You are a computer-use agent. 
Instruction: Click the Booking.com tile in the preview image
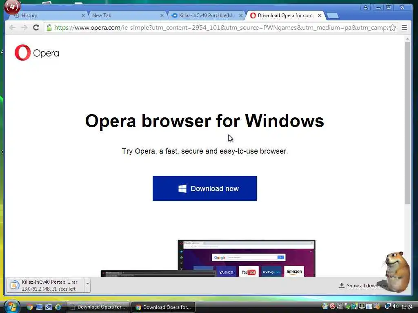tap(271, 272)
